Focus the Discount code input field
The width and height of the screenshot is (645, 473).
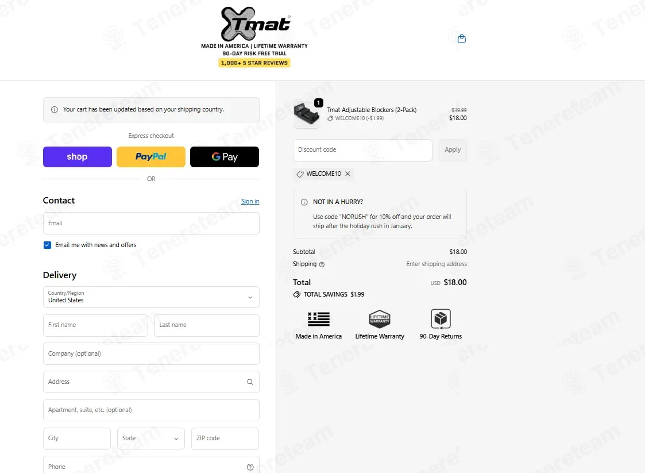point(362,150)
